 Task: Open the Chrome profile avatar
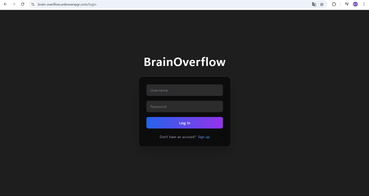[x=355, y=4]
